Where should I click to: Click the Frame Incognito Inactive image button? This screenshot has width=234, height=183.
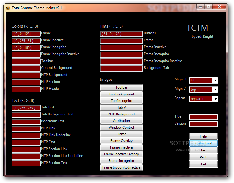tap(121, 167)
